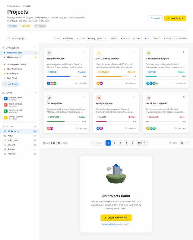Open the Recently Updated sort dropdown
Screen dimensions: 193x240
97,38
